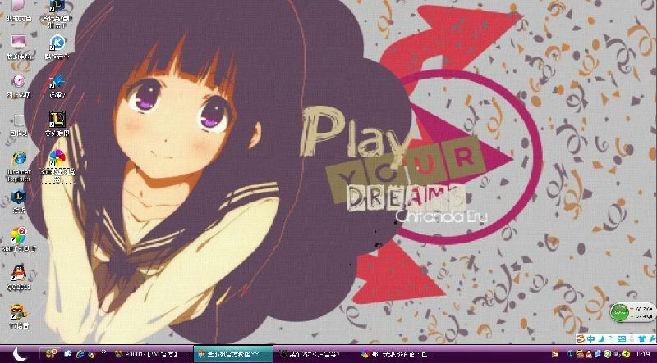This screenshot has height=363, width=657.
Task: Toggle the moon half-width icon on IME bar
Action: pos(600,338)
